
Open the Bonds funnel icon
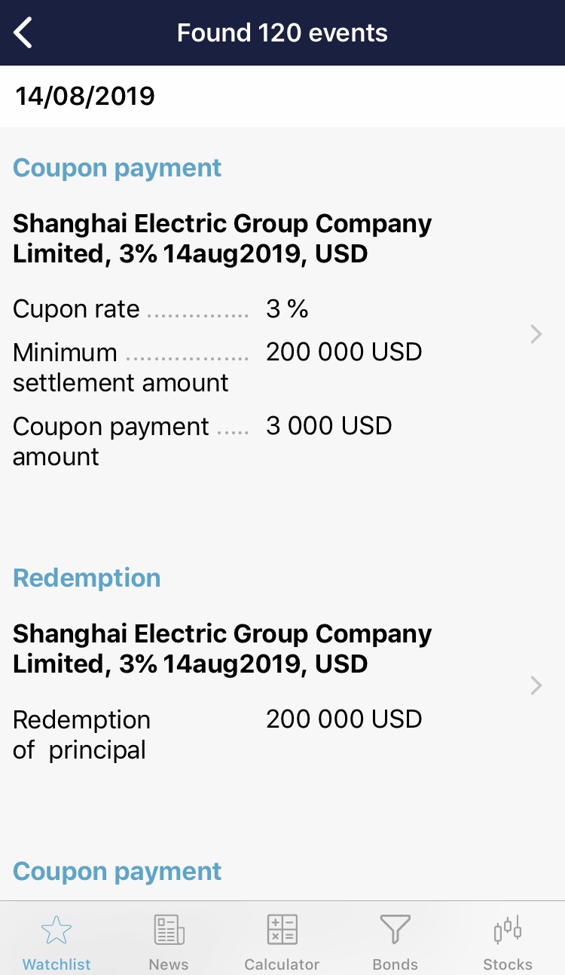395,930
